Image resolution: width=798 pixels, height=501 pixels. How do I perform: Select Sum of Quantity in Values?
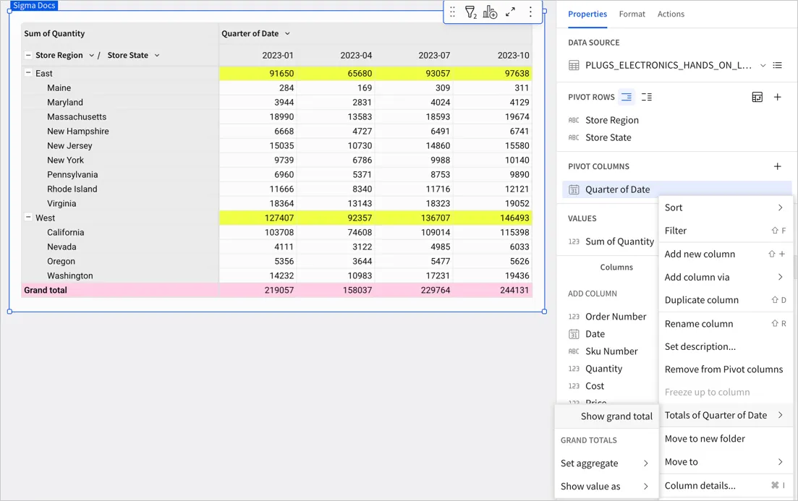619,241
